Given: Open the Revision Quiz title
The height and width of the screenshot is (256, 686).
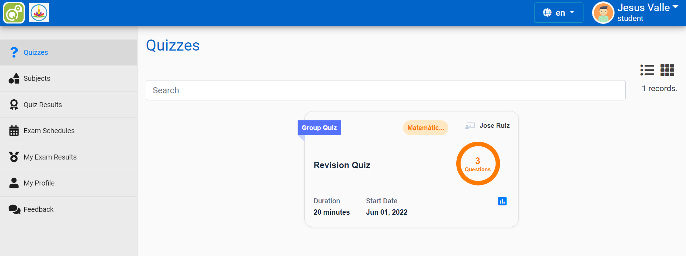Looking at the screenshot, I should tap(342, 165).
